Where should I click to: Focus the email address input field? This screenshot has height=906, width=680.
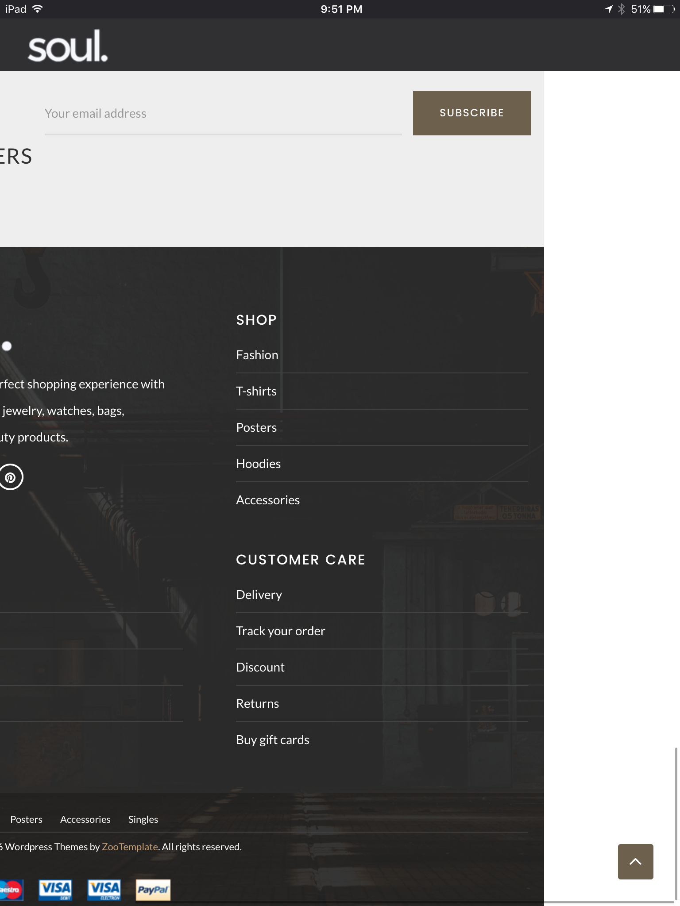(223, 114)
